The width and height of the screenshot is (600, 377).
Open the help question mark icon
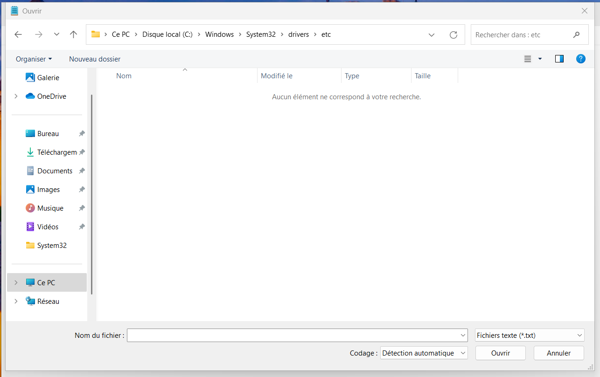coord(580,59)
